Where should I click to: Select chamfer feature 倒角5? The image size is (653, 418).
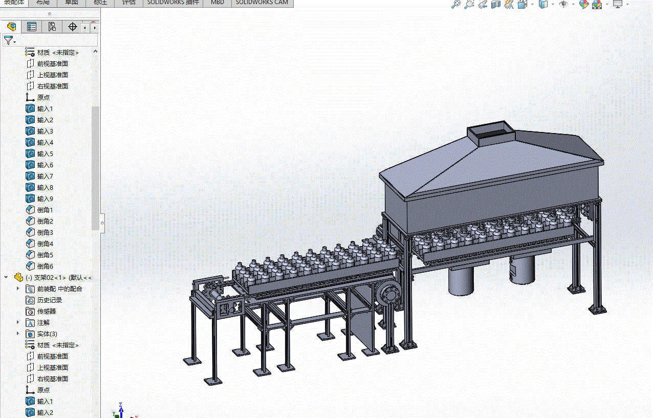click(39, 255)
